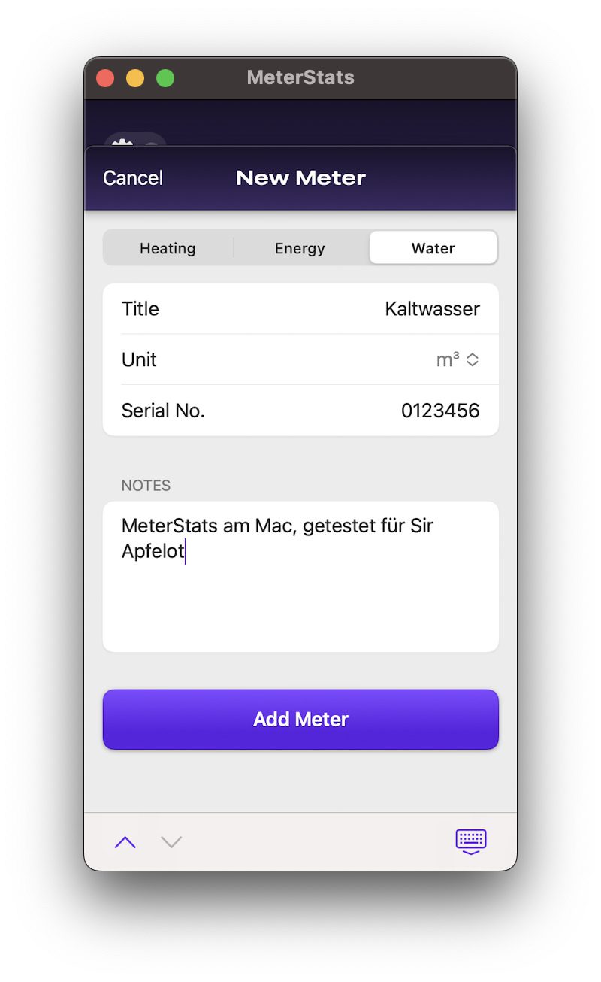Click the New Meter sheet heading
601x982 pixels.
(x=300, y=178)
